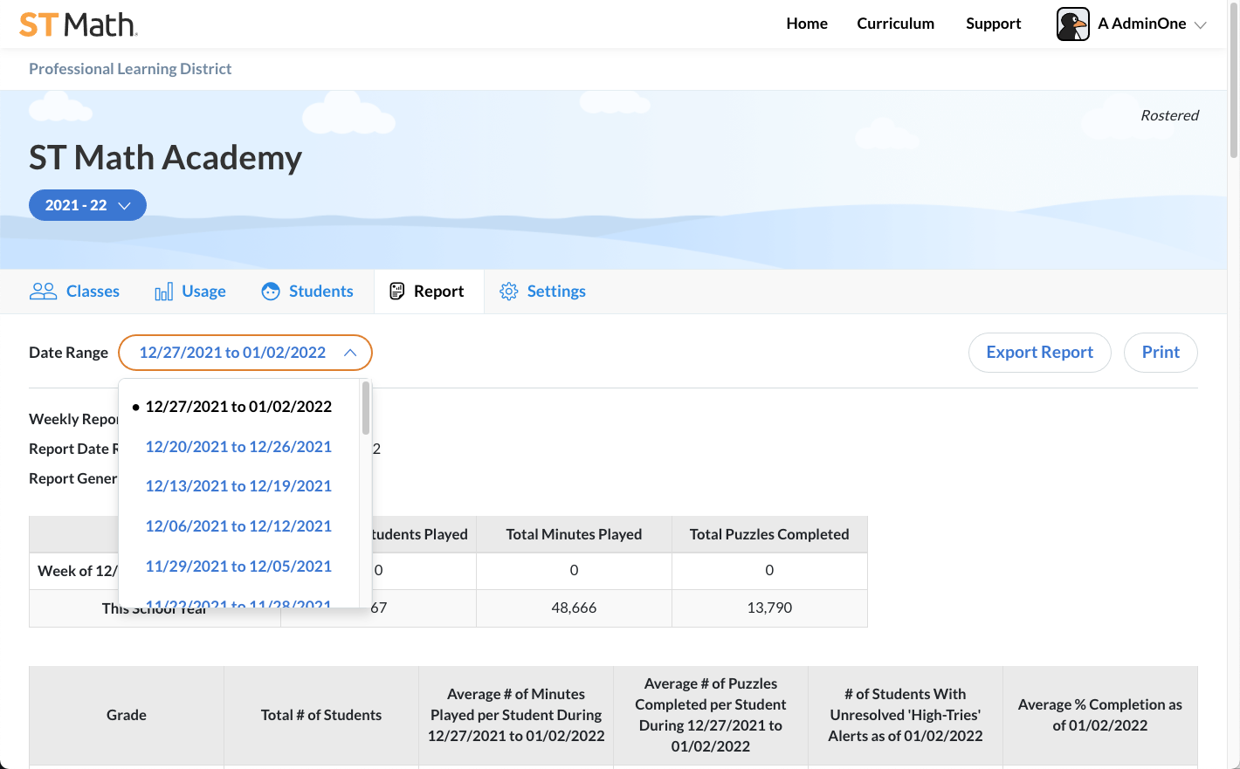Click the 48,666 minutes cell
The height and width of the screenshot is (769, 1240).
point(574,608)
